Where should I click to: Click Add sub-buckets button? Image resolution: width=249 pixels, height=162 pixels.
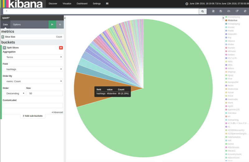click(x=33, y=116)
